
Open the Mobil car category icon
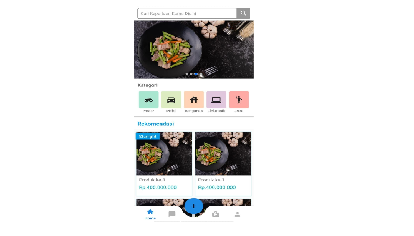tap(171, 100)
